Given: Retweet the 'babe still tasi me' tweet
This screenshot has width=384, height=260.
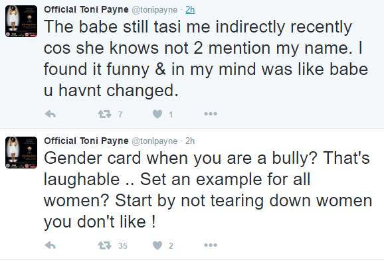Looking at the screenshot, I should pyautogui.click(x=104, y=114).
